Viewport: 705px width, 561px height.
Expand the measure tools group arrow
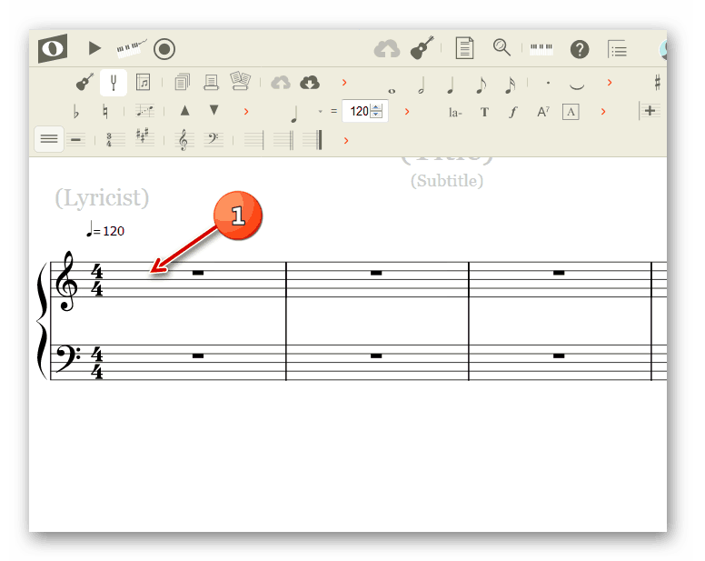346,141
